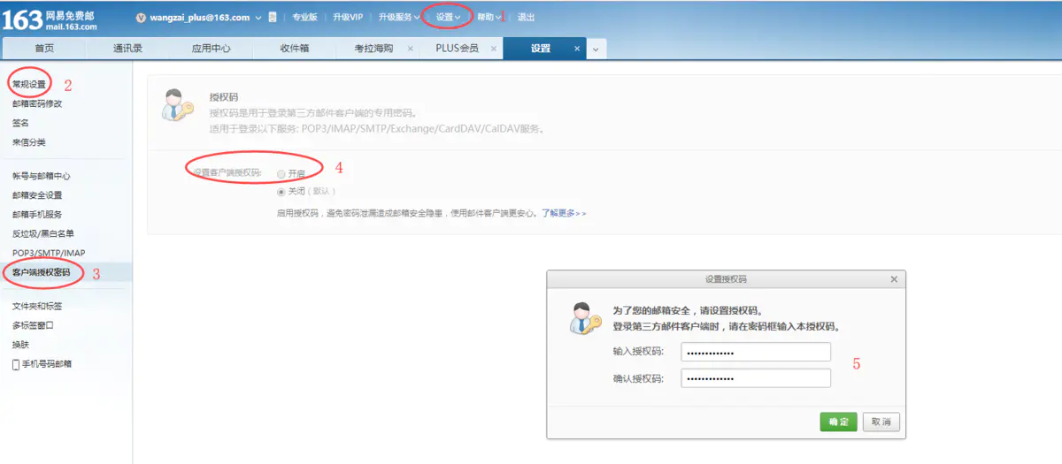Open 手机号码邮箱 settings
This screenshot has width=1062, height=464.
pyautogui.click(x=47, y=364)
